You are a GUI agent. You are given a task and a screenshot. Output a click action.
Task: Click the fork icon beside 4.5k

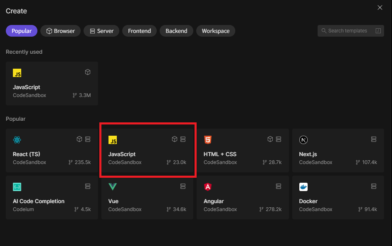point(76,209)
